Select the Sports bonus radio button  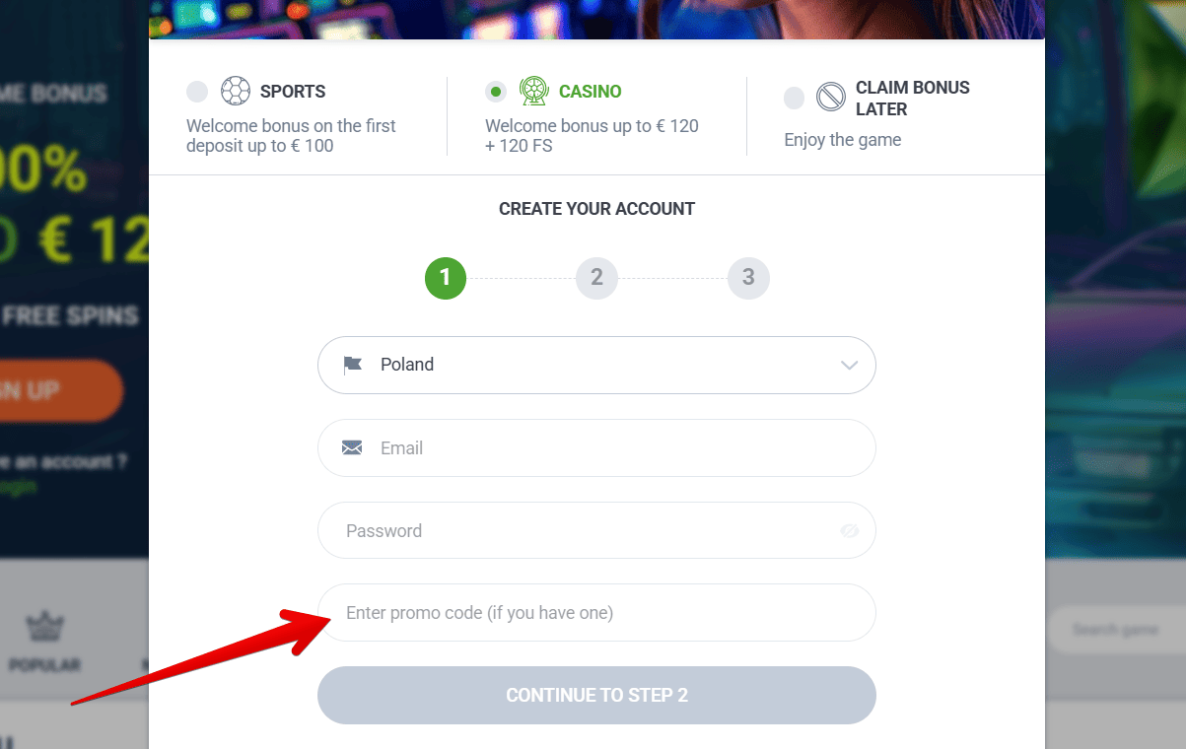point(196,91)
